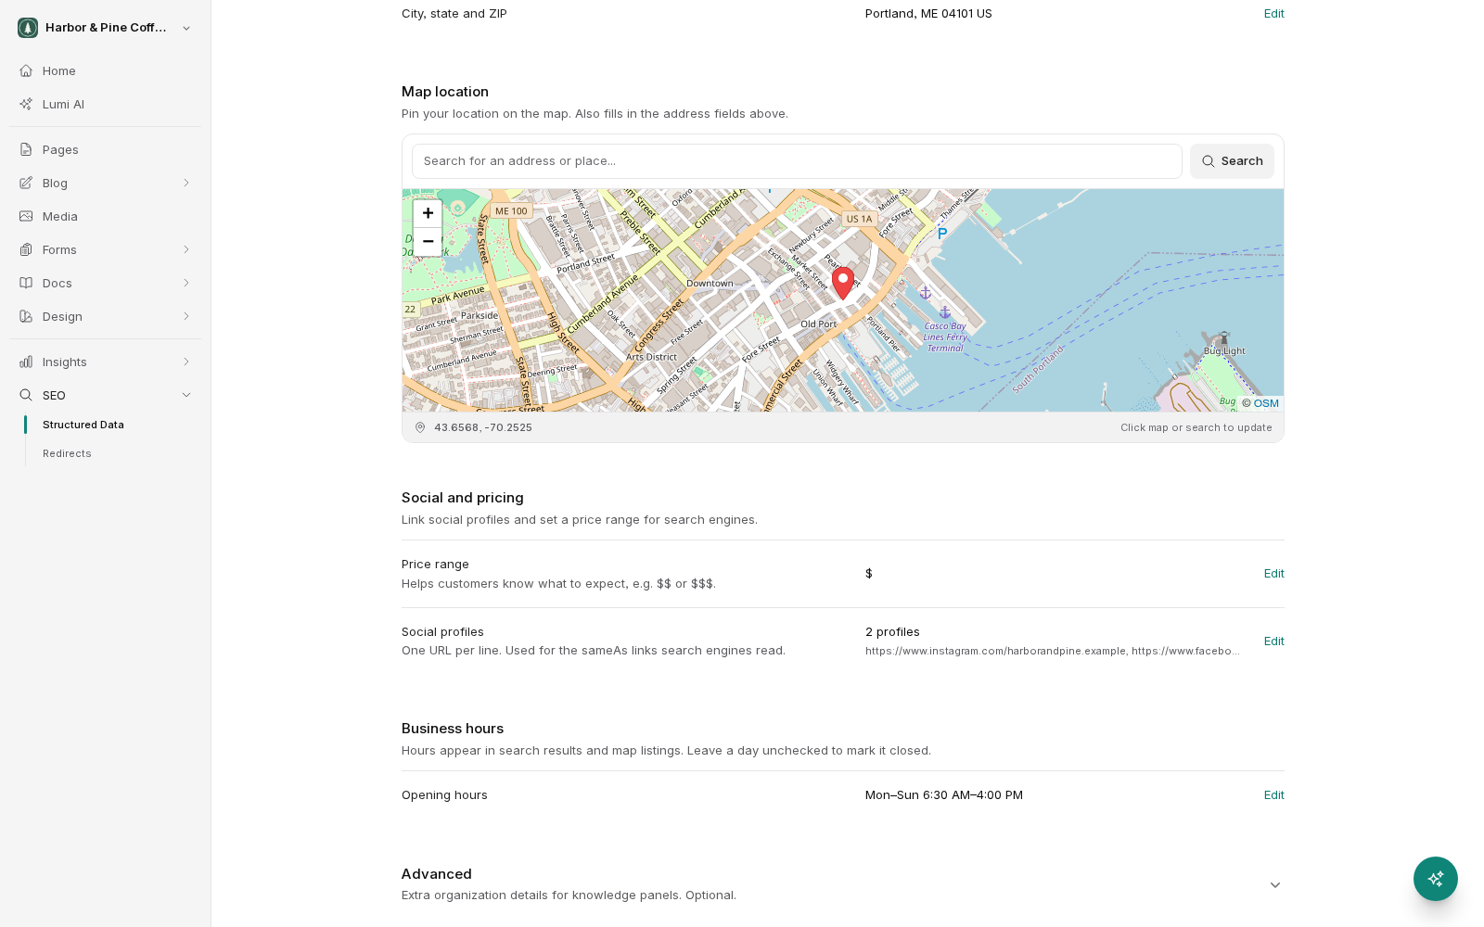Open the OSM attribution link
Screen dimensions: 1484x927
[1266, 403]
